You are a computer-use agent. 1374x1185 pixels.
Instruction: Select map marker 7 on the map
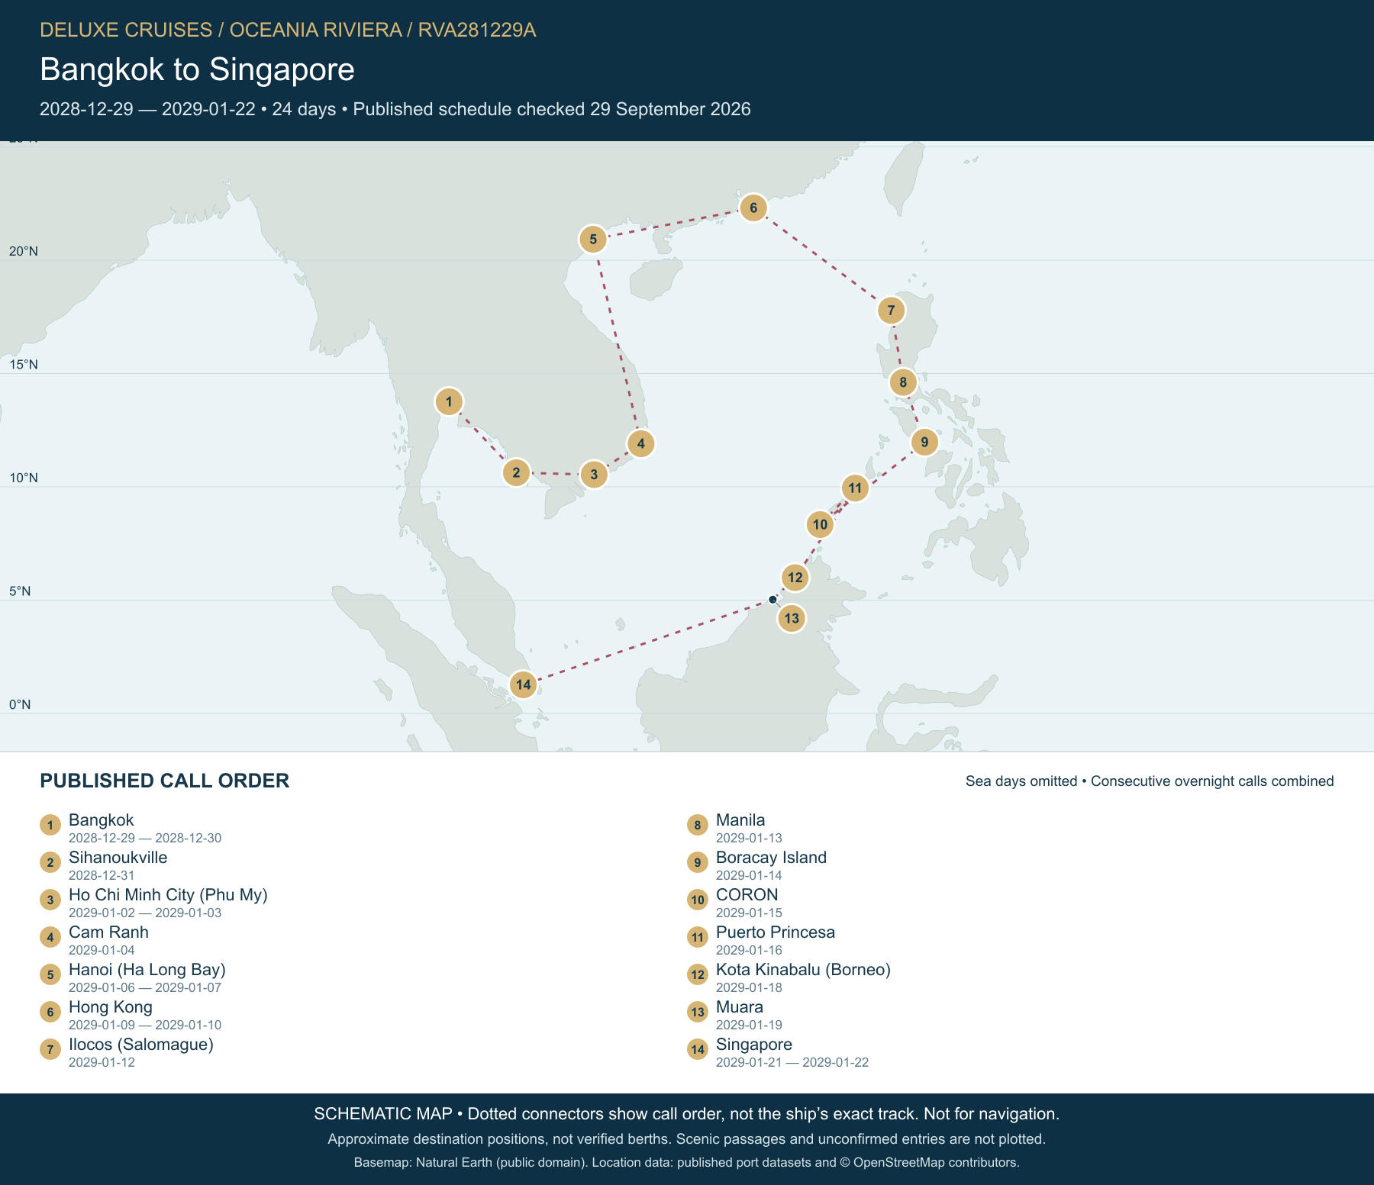point(891,310)
